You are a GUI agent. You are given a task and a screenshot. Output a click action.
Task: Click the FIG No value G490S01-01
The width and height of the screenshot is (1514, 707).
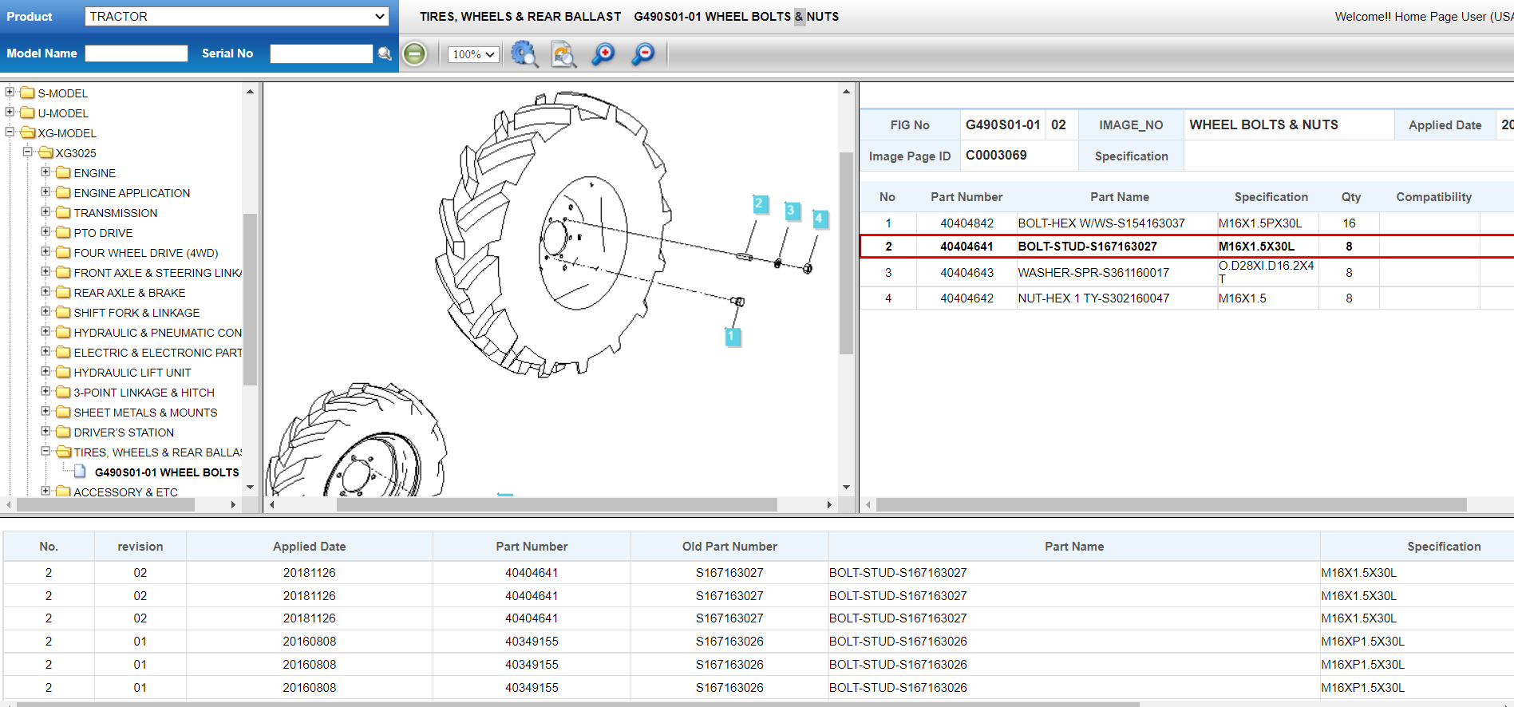[x=1002, y=124]
